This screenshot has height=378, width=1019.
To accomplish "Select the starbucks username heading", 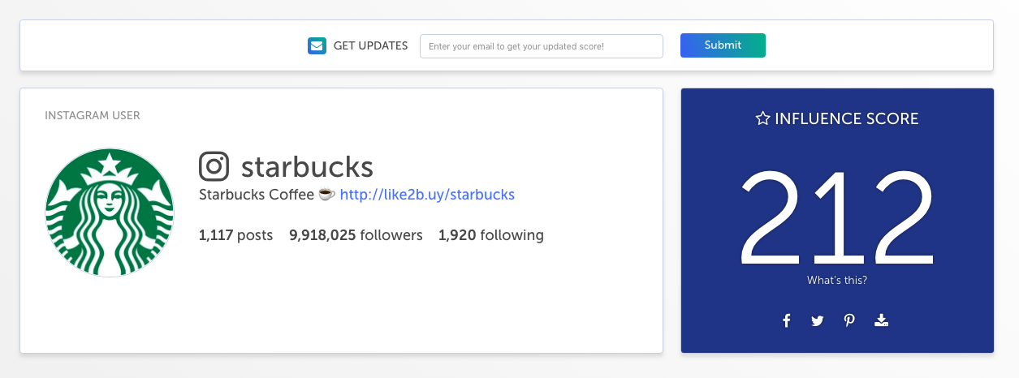I will (307, 167).
